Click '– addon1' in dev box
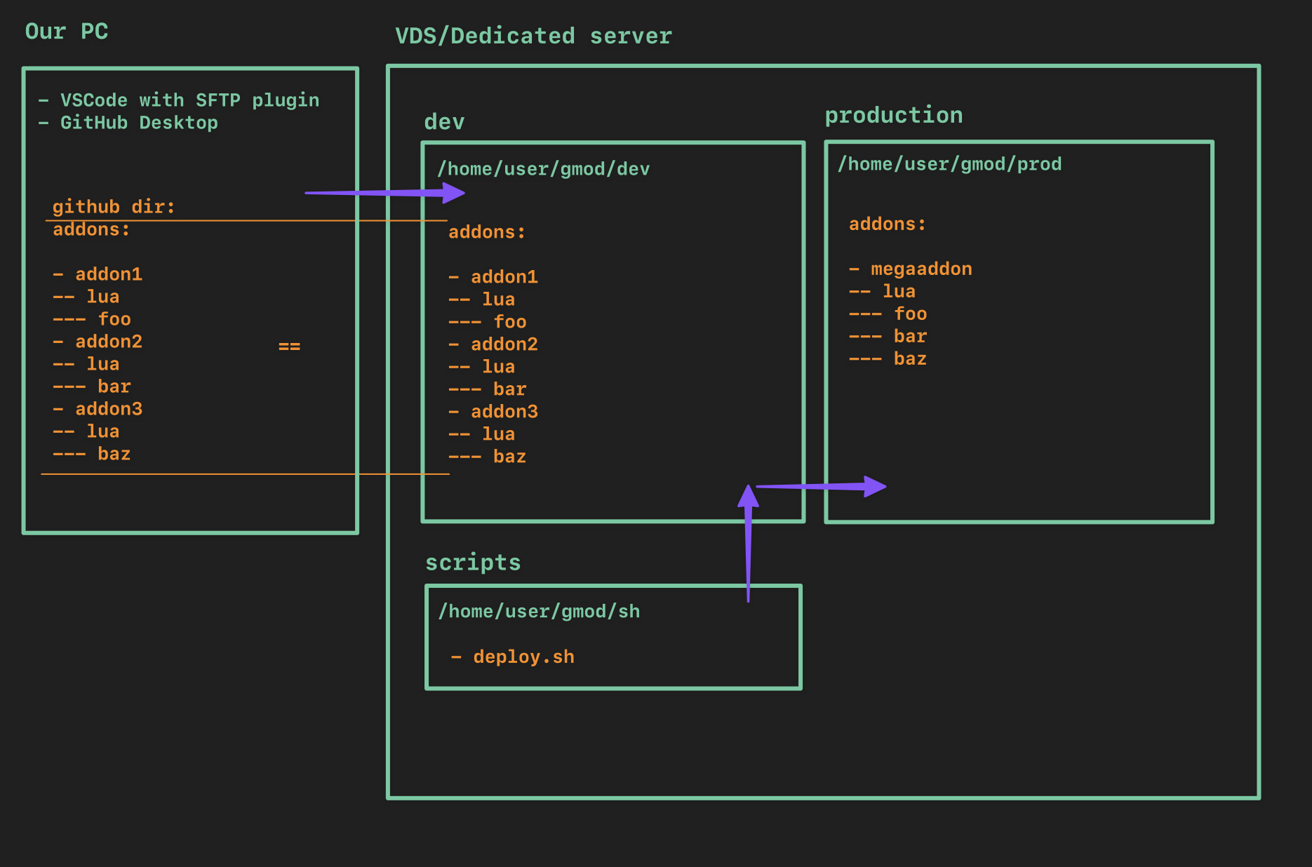The height and width of the screenshot is (867, 1312). [x=493, y=277]
